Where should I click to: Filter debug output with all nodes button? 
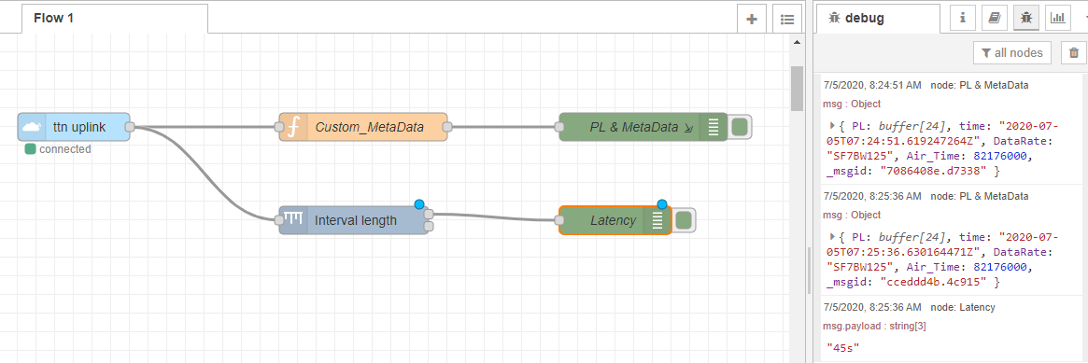1013,52
